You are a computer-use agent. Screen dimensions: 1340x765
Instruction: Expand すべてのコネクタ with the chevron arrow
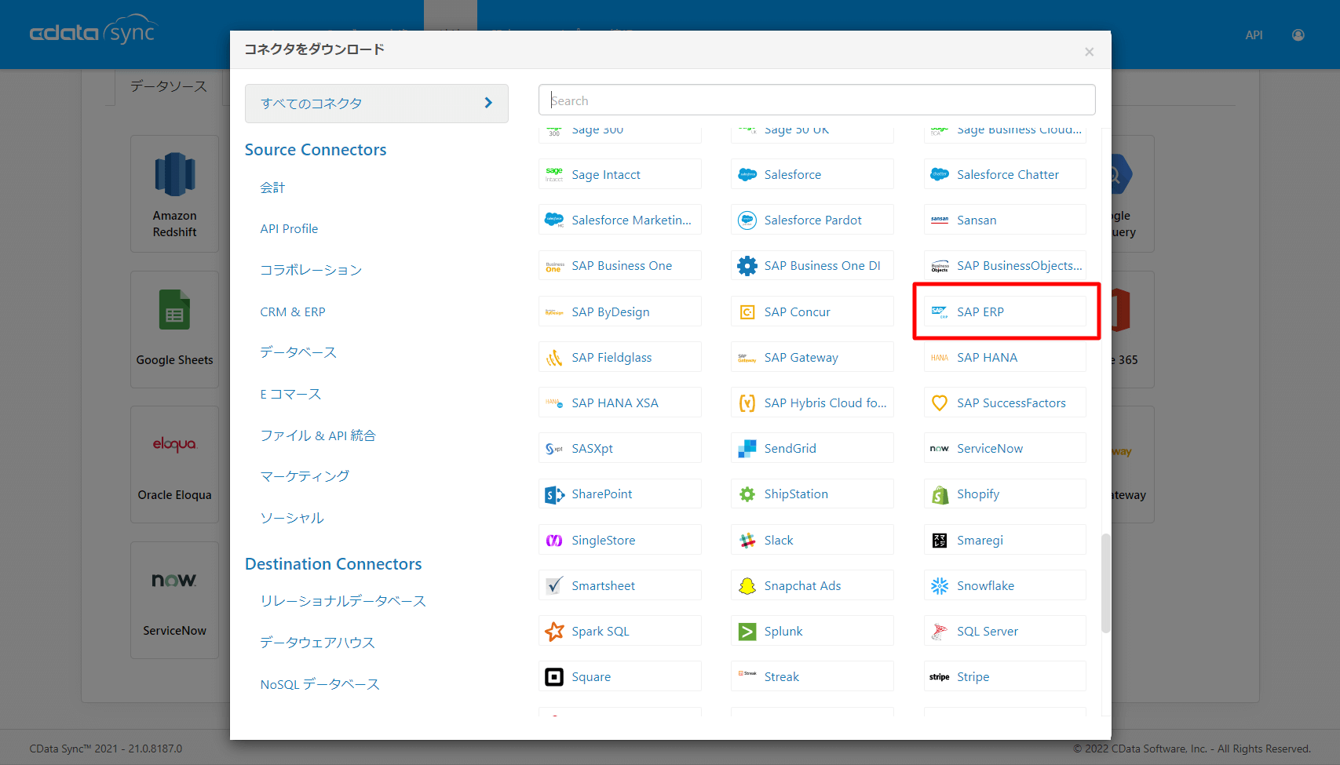tap(487, 103)
